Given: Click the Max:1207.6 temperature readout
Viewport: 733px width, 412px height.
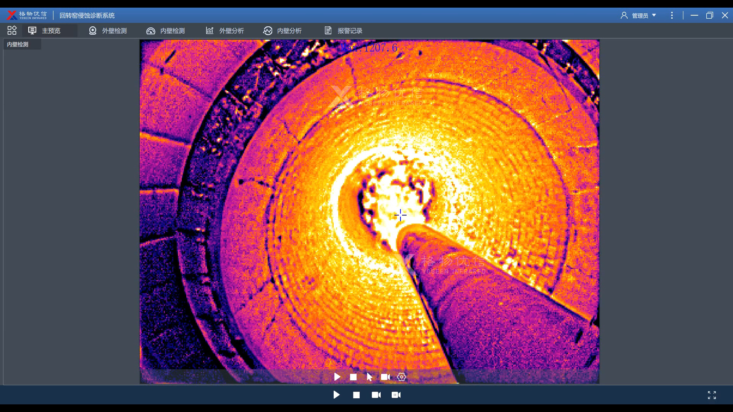Looking at the screenshot, I should 369,48.
